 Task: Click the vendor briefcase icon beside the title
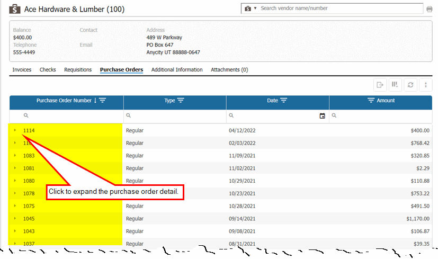click(14, 9)
